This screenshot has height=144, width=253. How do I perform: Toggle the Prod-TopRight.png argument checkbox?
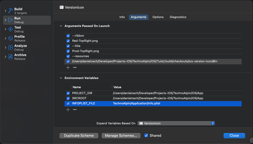[68, 51]
